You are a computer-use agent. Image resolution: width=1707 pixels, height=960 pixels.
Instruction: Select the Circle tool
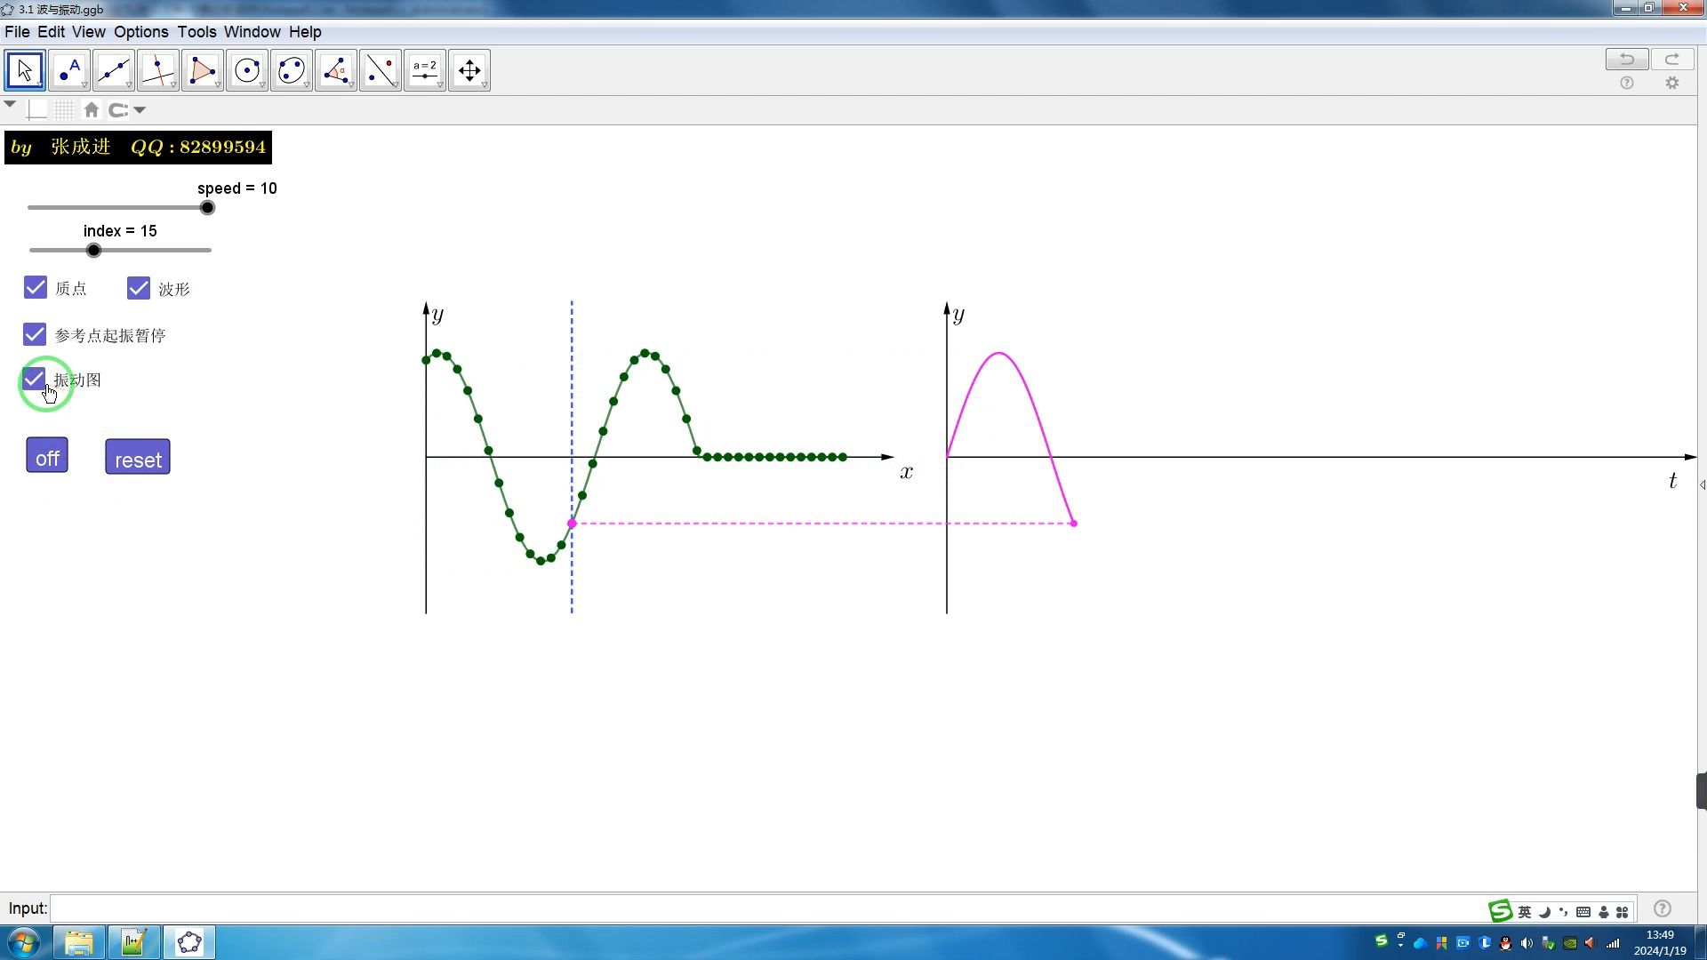click(246, 71)
